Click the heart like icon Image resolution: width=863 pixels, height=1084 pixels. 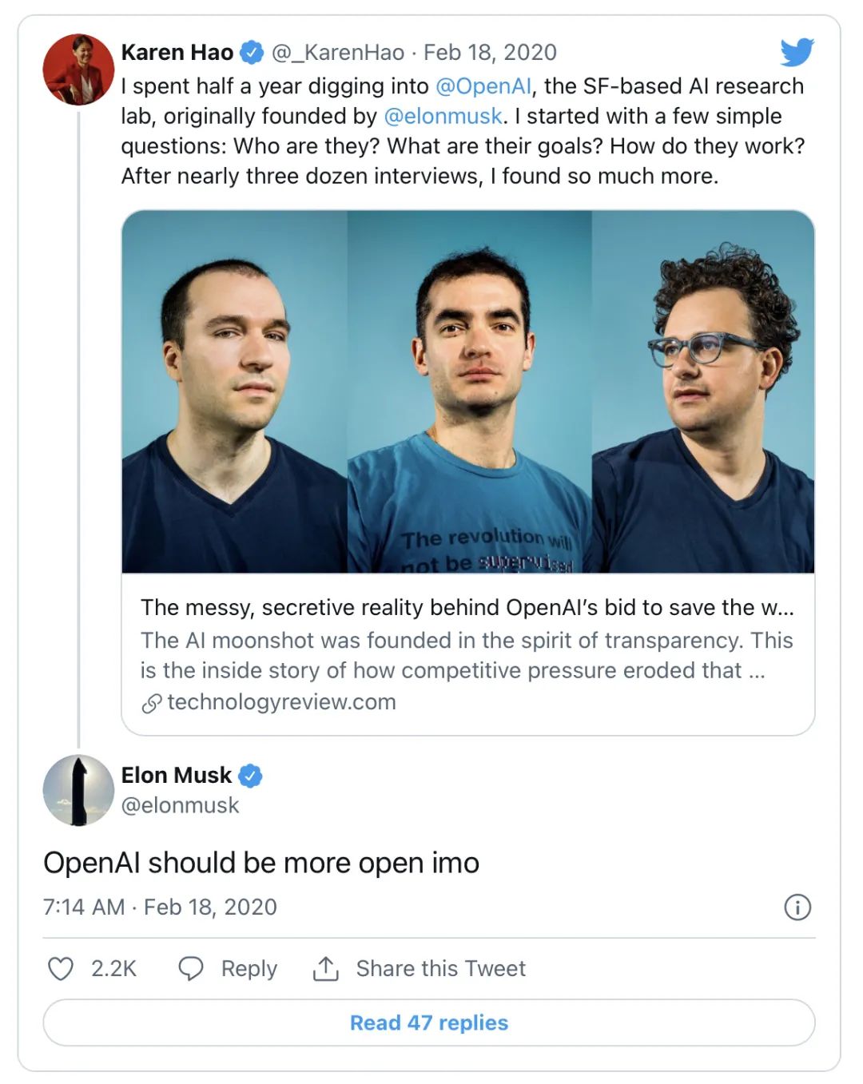coord(61,968)
